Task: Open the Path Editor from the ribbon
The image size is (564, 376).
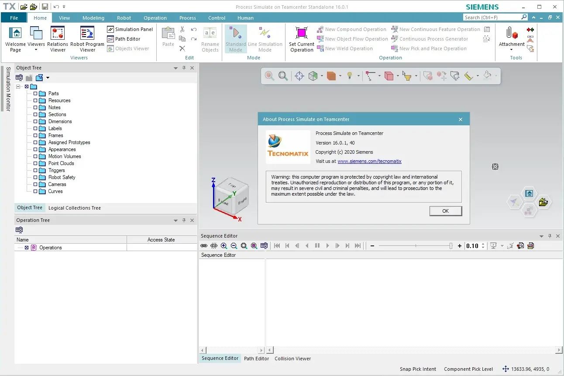Action: click(x=124, y=39)
